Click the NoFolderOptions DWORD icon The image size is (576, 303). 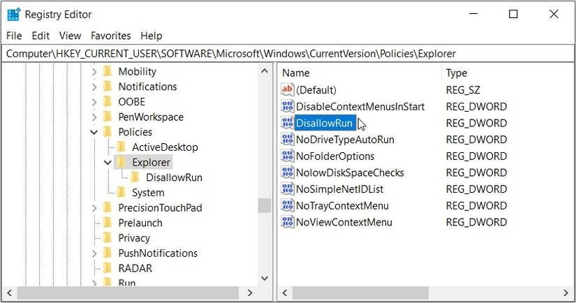pos(288,156)
